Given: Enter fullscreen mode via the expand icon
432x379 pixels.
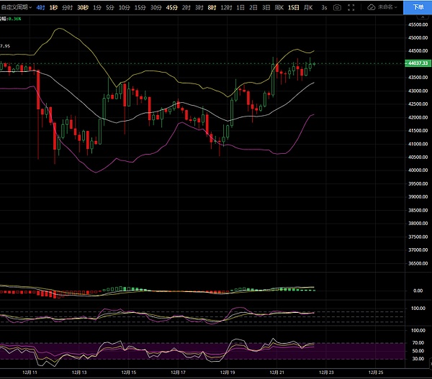Looking at the screenshot, I should (351, 6).
